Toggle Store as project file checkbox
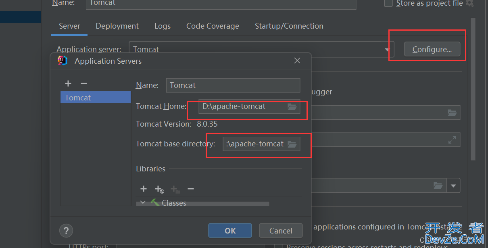This screenshot has width=488, height=248. pos(388,3)
